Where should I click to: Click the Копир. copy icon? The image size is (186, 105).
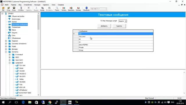(42, 9)
